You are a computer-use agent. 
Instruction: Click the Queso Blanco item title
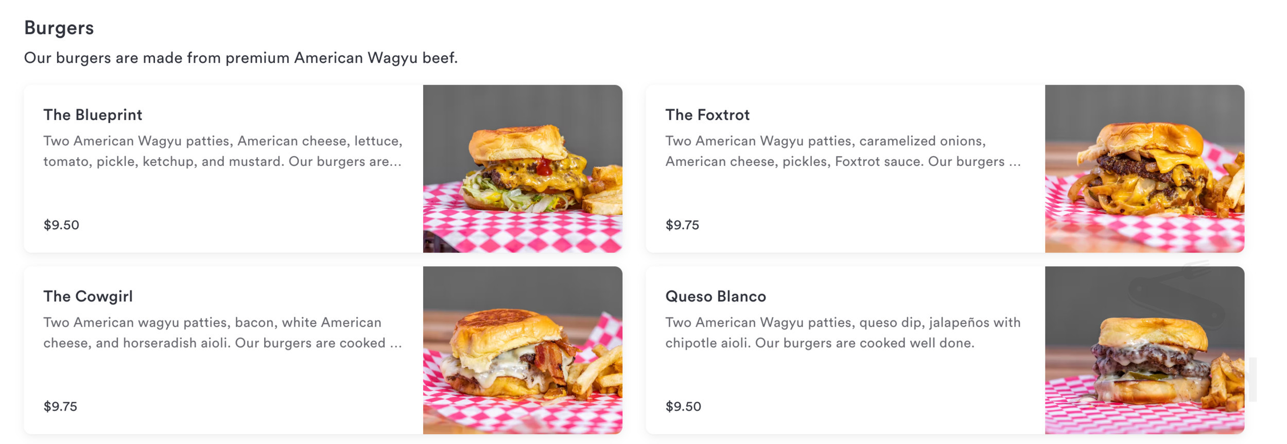[716, 296]
